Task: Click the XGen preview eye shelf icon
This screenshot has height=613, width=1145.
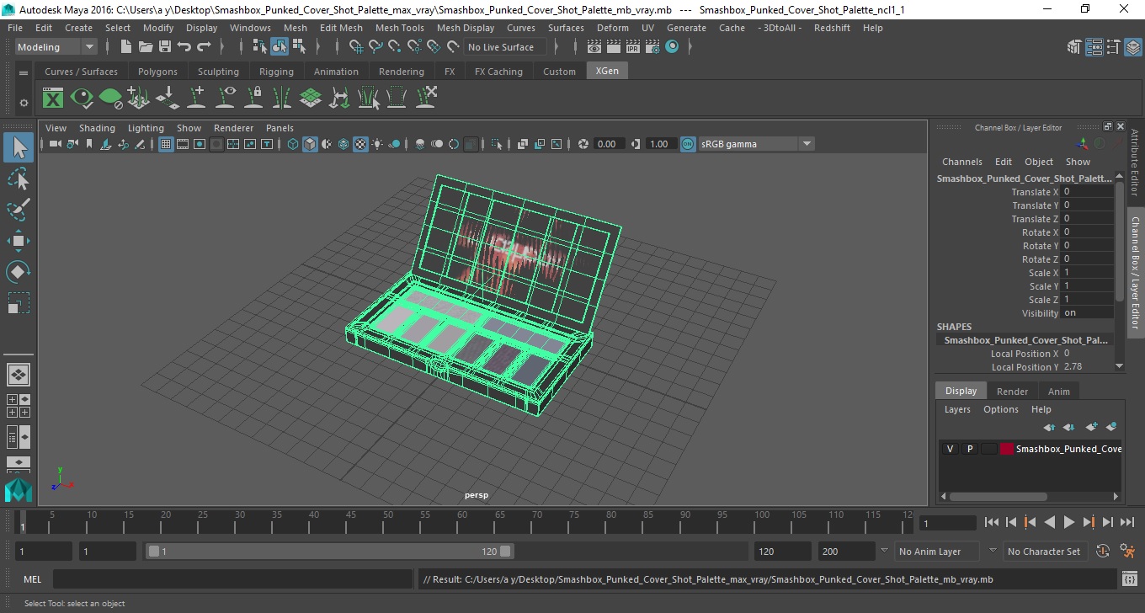Action: (82, 98)
